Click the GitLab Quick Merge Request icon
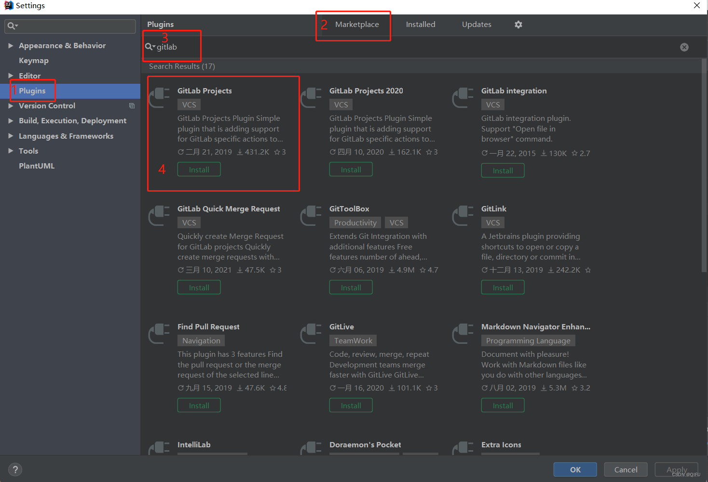Image resolution: width=708 pixels, height=482 pixels. pyautogui.click(x=159, y=215)
